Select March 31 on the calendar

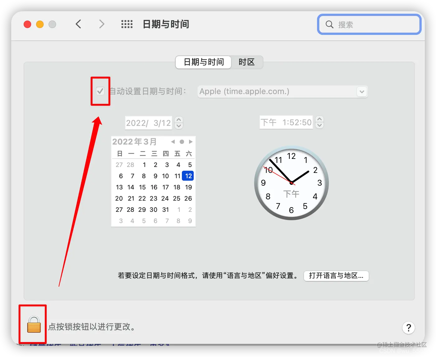tap(165, 210)
